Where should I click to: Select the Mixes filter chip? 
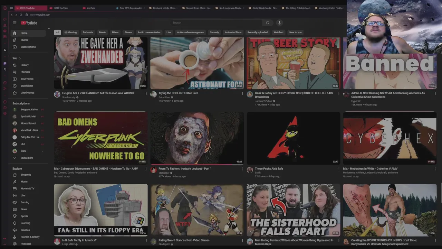tap(115, 33)
